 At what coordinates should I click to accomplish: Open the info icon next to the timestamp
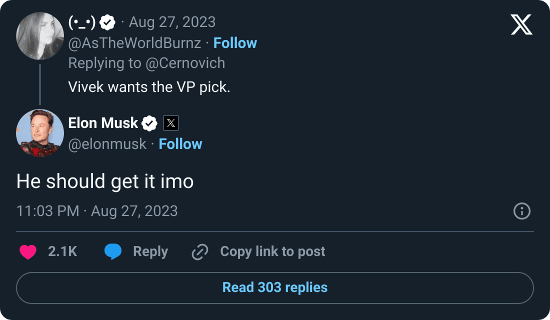pos(521,211)
